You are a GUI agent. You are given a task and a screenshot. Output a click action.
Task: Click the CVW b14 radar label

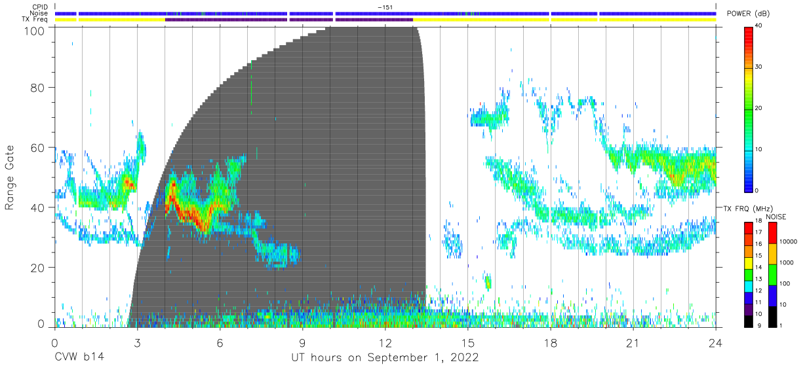point(78,358)
